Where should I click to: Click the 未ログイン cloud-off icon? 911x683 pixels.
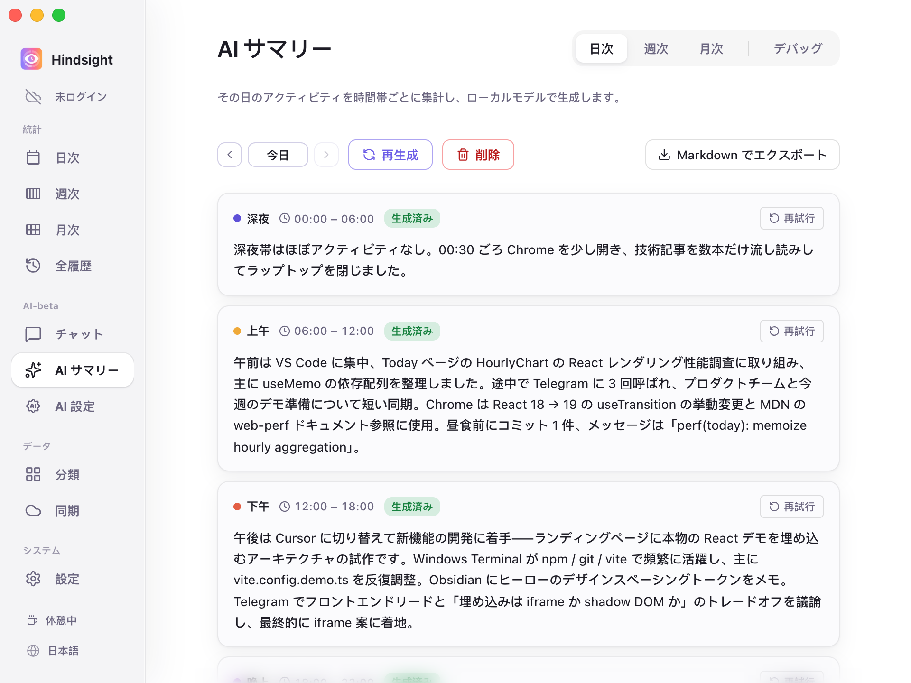33,97
